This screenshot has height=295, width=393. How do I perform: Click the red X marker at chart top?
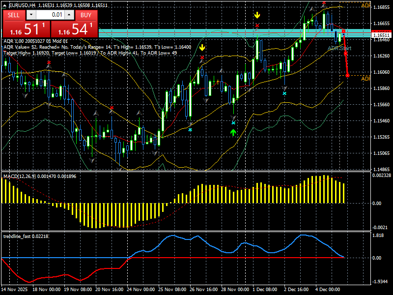[x=324, y=3]
